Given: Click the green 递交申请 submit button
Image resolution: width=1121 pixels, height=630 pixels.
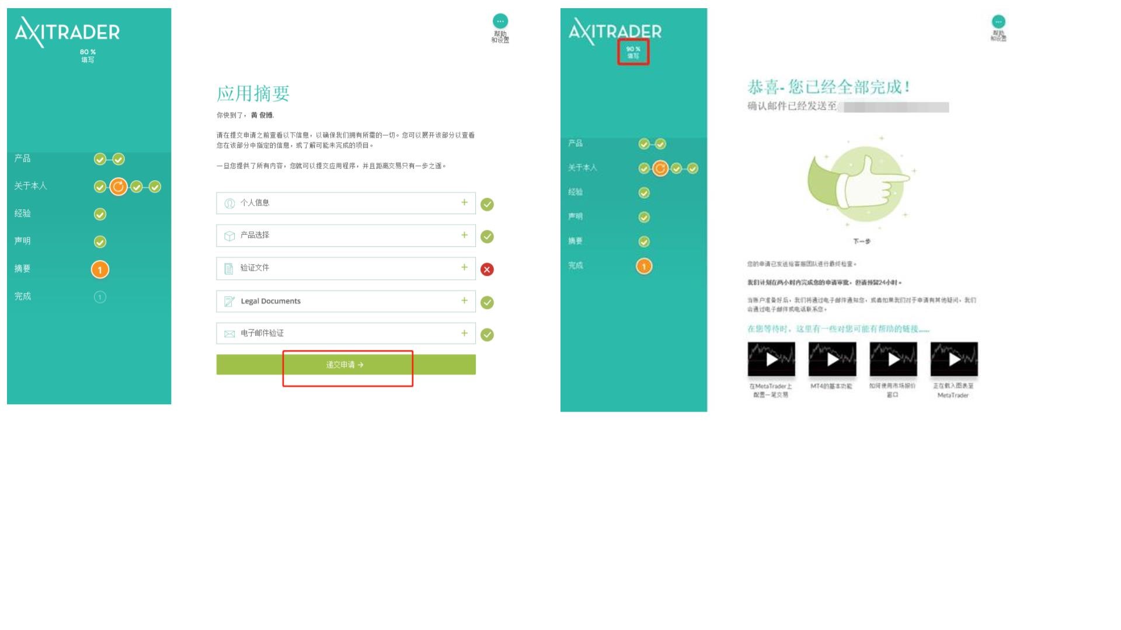Looking at the screenshot, I should [x=346, y=365].
